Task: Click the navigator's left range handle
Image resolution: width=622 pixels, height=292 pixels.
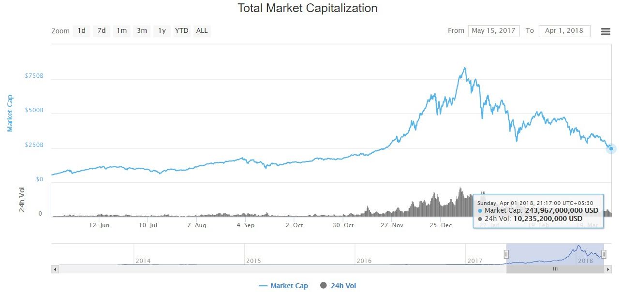Action: point(506,254)
